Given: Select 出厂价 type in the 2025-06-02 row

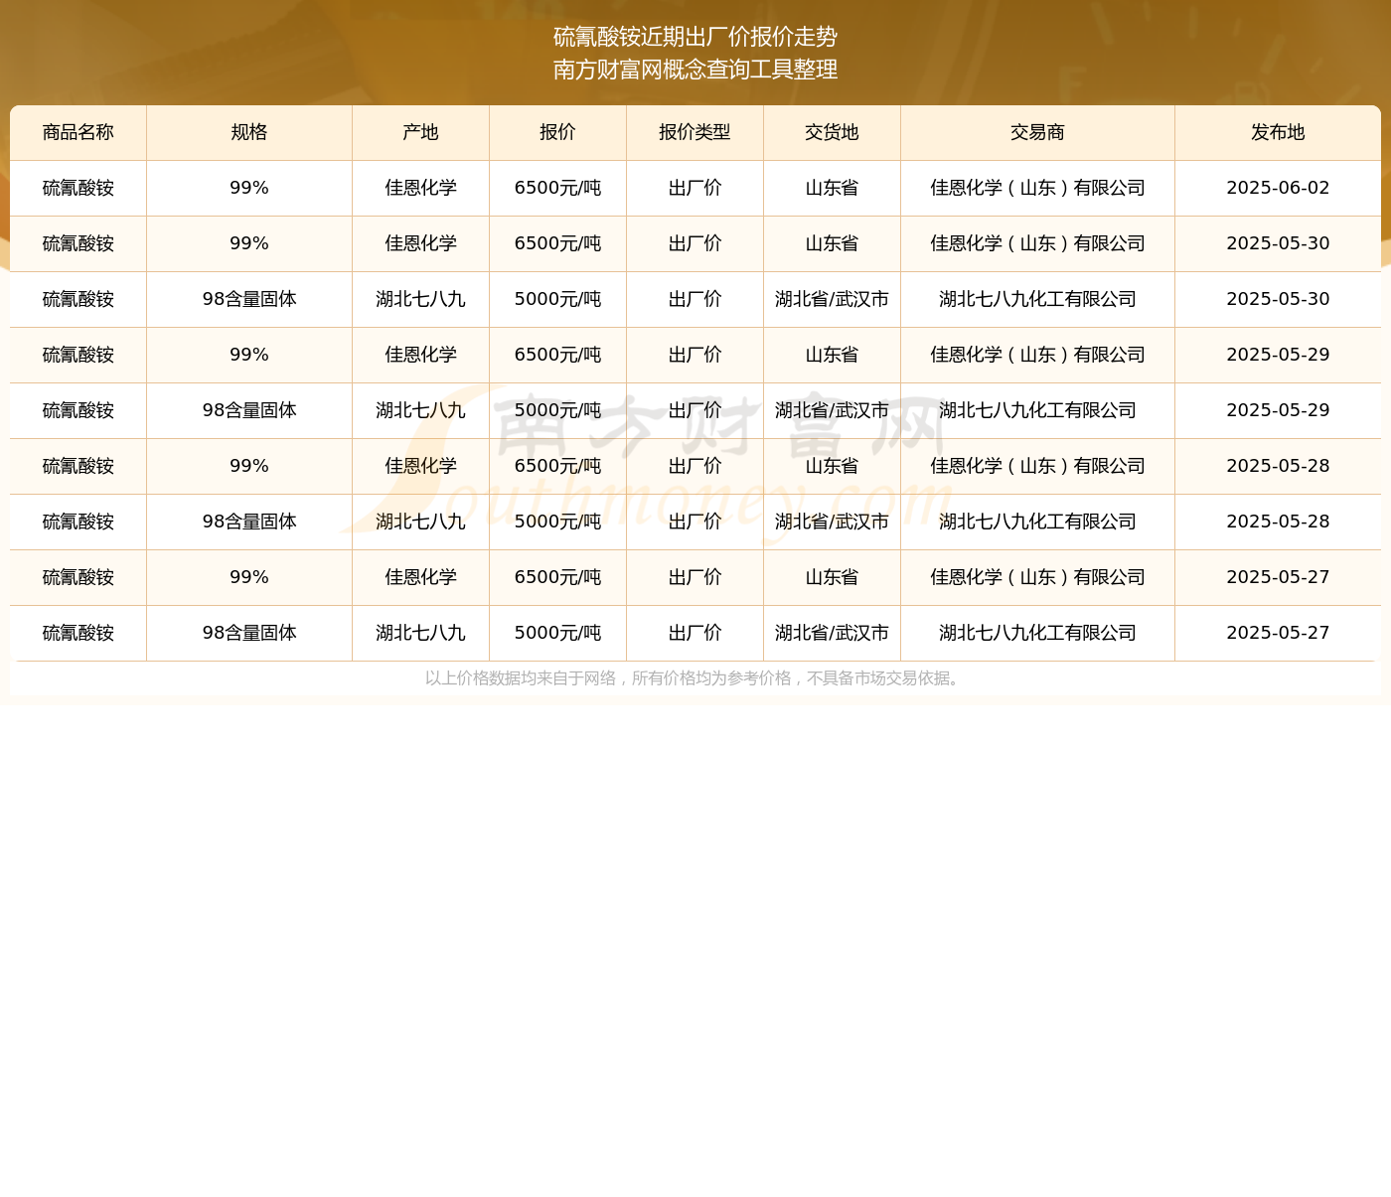Looking at the screenshot, I should (x=695, y=188).
